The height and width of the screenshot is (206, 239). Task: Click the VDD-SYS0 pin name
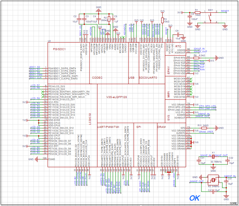pos(180,97)
